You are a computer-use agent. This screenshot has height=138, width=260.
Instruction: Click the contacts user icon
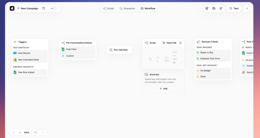221,9
